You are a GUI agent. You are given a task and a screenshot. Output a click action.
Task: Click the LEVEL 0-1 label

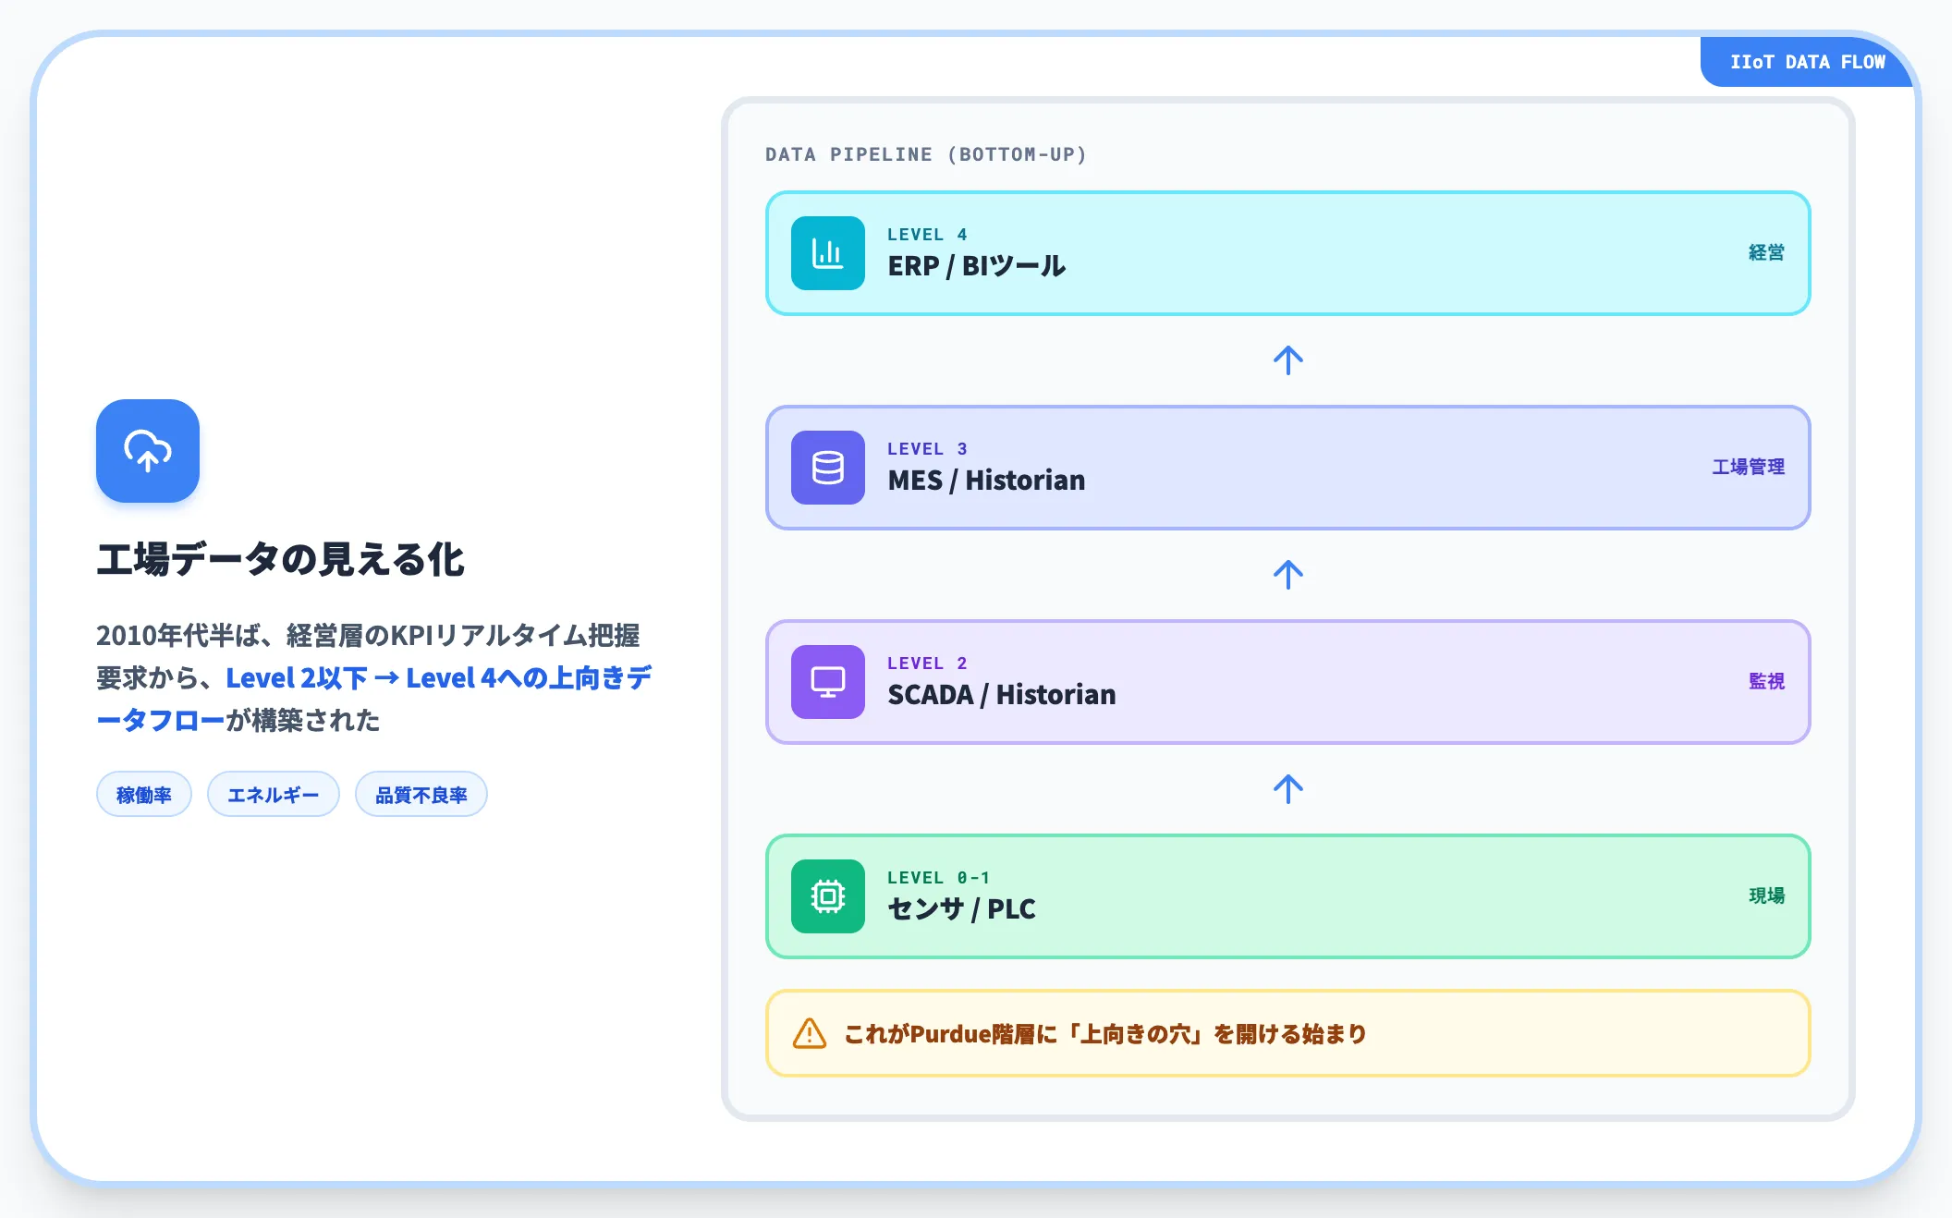click(x=938, y=878)
